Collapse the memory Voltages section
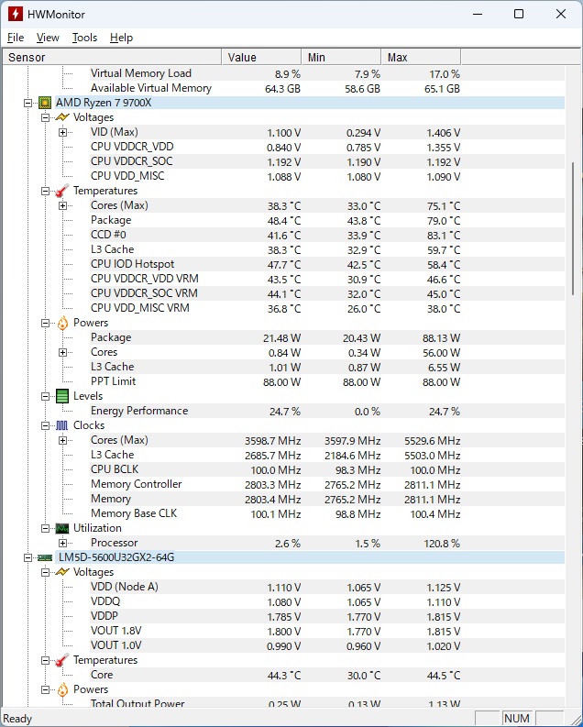 [45, 572]
